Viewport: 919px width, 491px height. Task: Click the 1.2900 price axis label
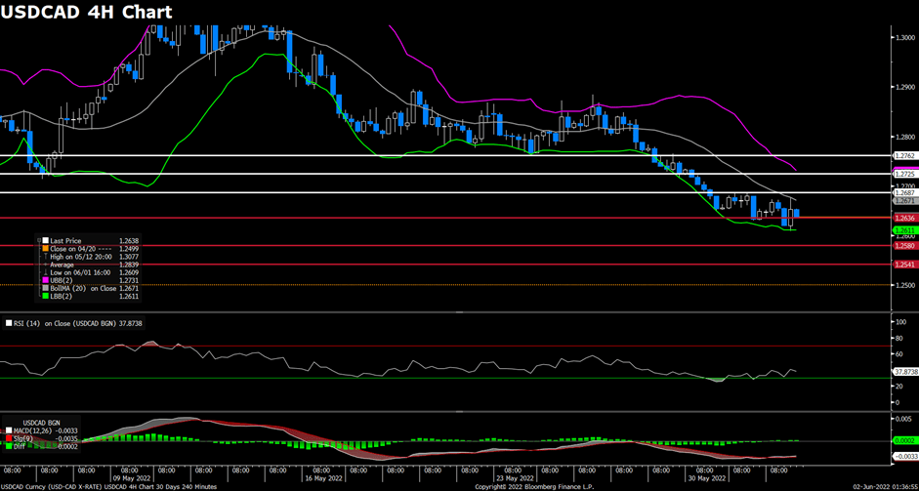[x=904, y=87]
